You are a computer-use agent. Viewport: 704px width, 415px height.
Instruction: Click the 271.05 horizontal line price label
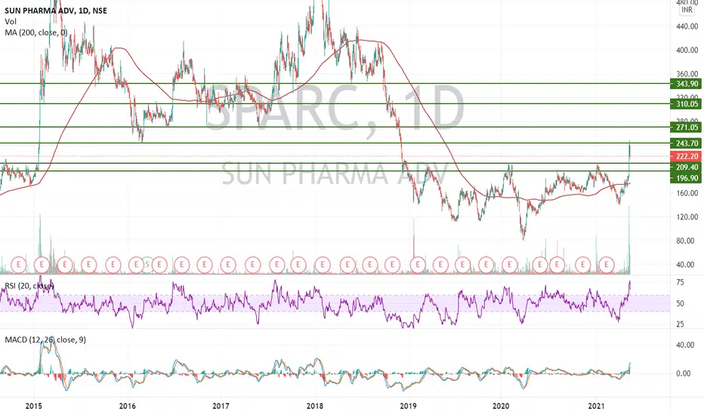tap(686, 128)
